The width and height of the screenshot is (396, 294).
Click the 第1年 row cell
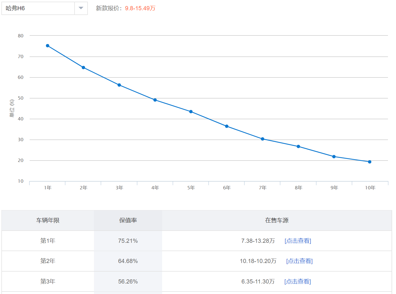[x=48, y=241]
